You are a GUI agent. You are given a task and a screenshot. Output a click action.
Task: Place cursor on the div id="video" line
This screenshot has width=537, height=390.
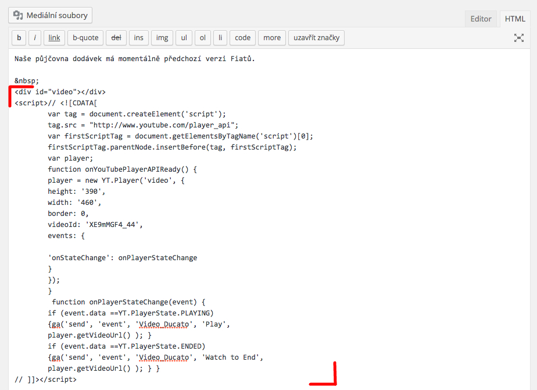(x=60, y=92)
